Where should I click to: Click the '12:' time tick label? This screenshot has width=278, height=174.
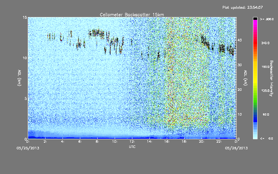(x=132, y=142)
